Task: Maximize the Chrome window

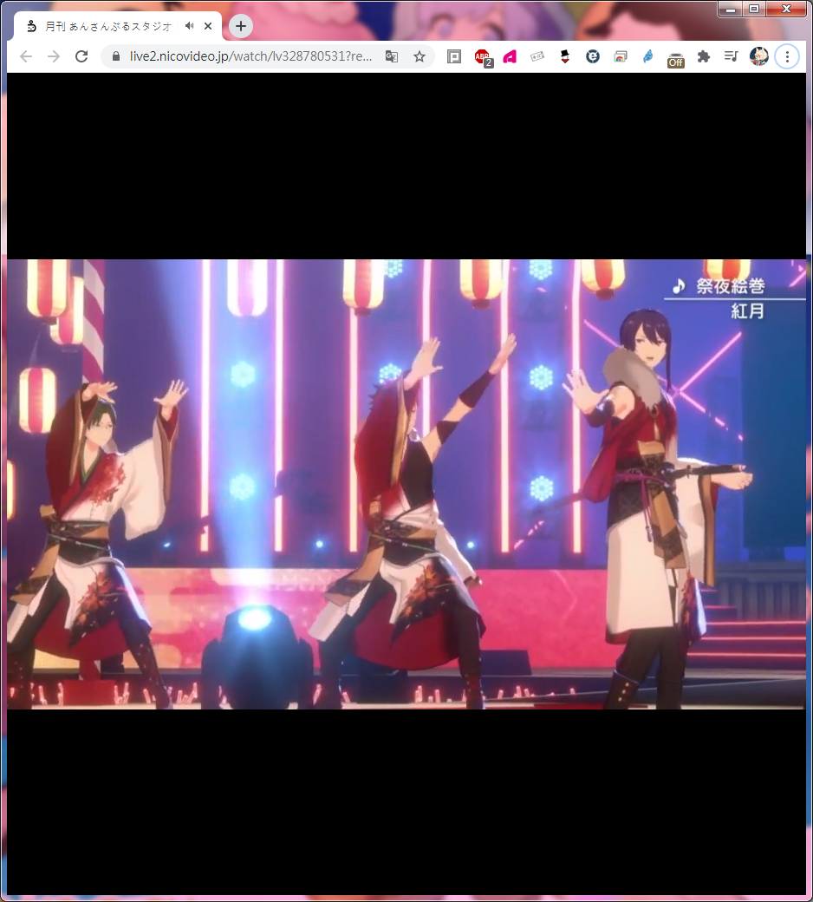Action: pyautogui.click(x=754, y=10)
